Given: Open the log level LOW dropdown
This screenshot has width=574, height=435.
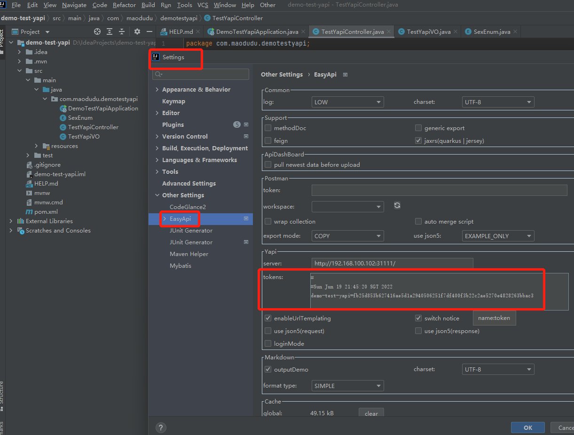Looking at the screenshot, I should 347,102.
